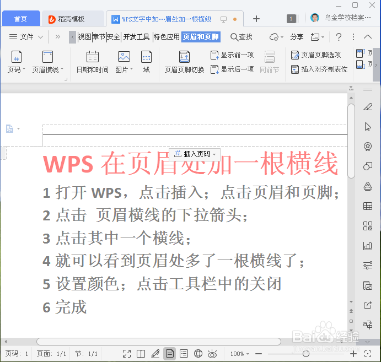Zoom in with the plus button

point(353,354)
